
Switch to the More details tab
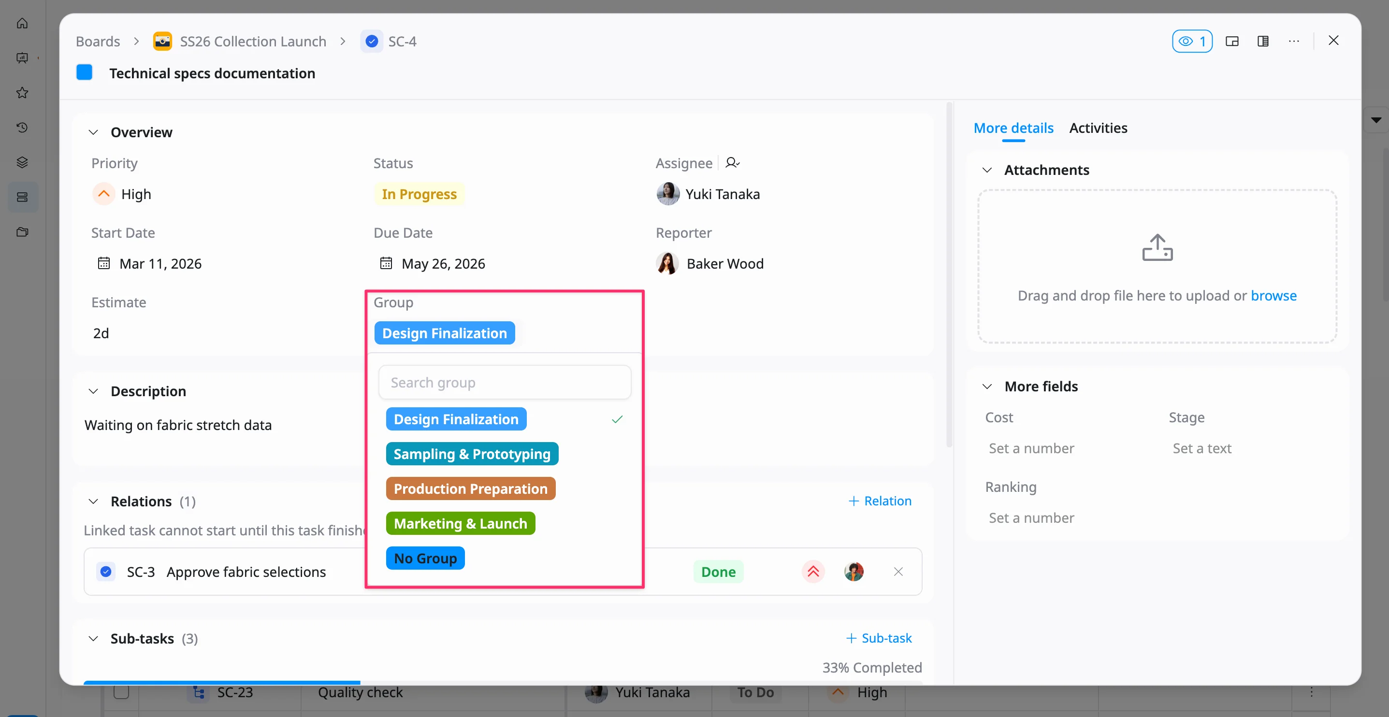click(1013, 128)
